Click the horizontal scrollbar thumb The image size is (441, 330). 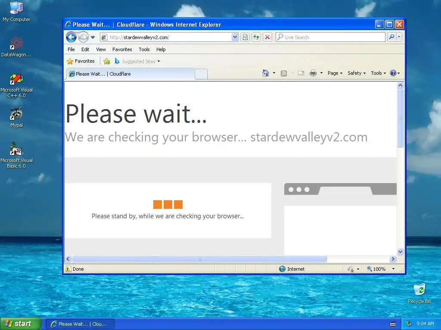click(x=199, y=259)
